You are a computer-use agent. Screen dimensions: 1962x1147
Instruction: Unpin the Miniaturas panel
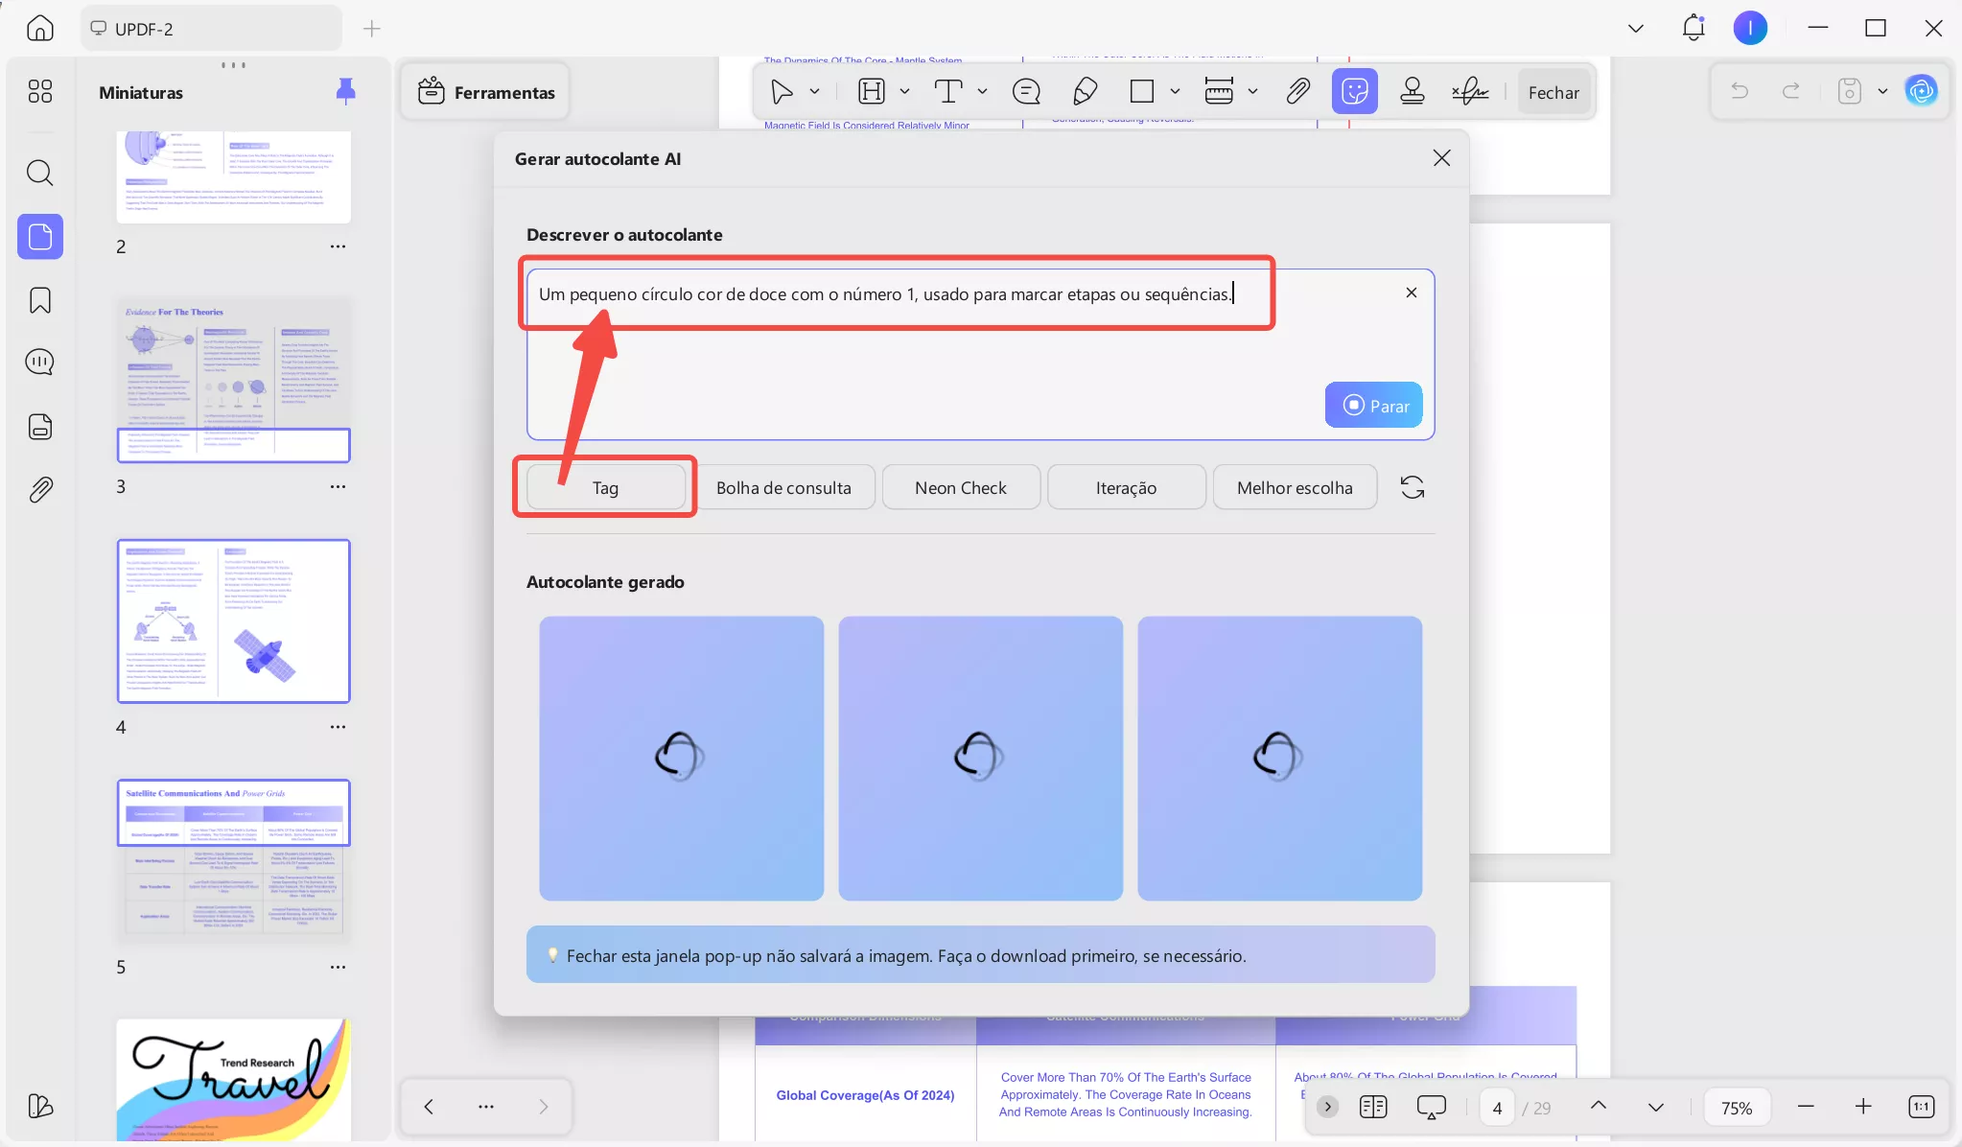(x=345, y=91)
